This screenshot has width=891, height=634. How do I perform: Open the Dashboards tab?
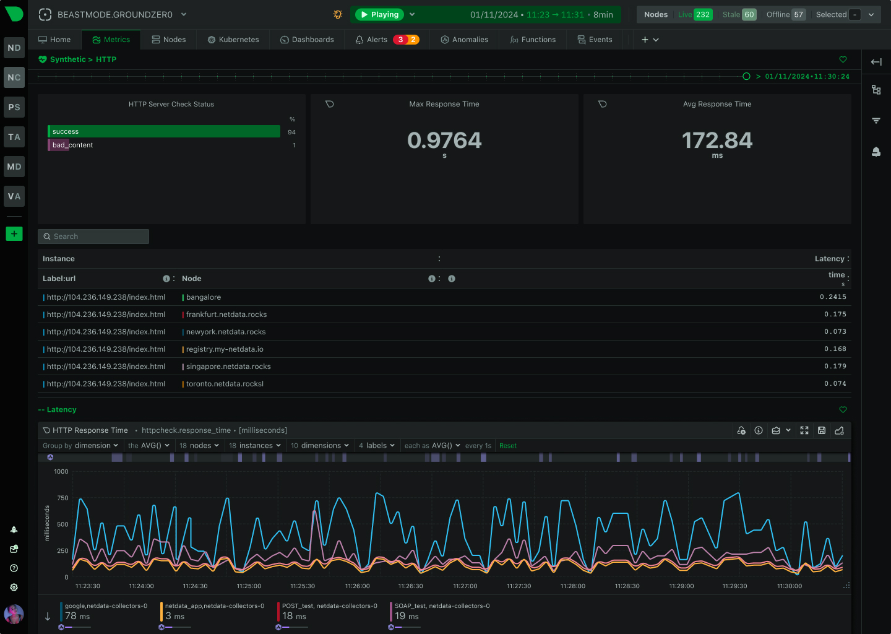pyautogui.click(x=307, y=40)
